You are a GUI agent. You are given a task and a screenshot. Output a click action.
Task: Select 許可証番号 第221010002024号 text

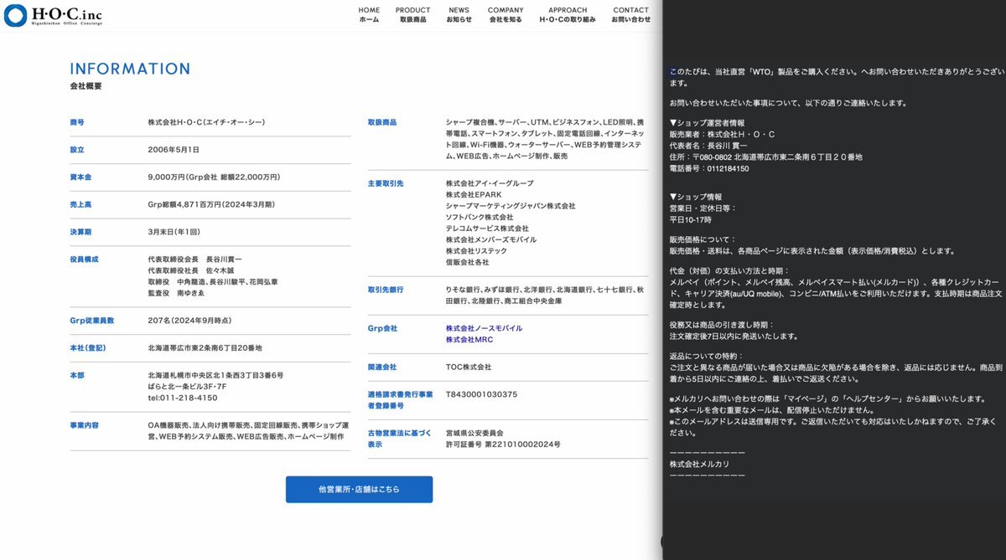click(x=503, y=444)
